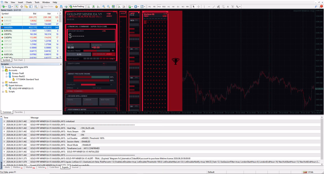Toggle the Data Window crosshair icon
324x174 pixels.
(22, 6)
